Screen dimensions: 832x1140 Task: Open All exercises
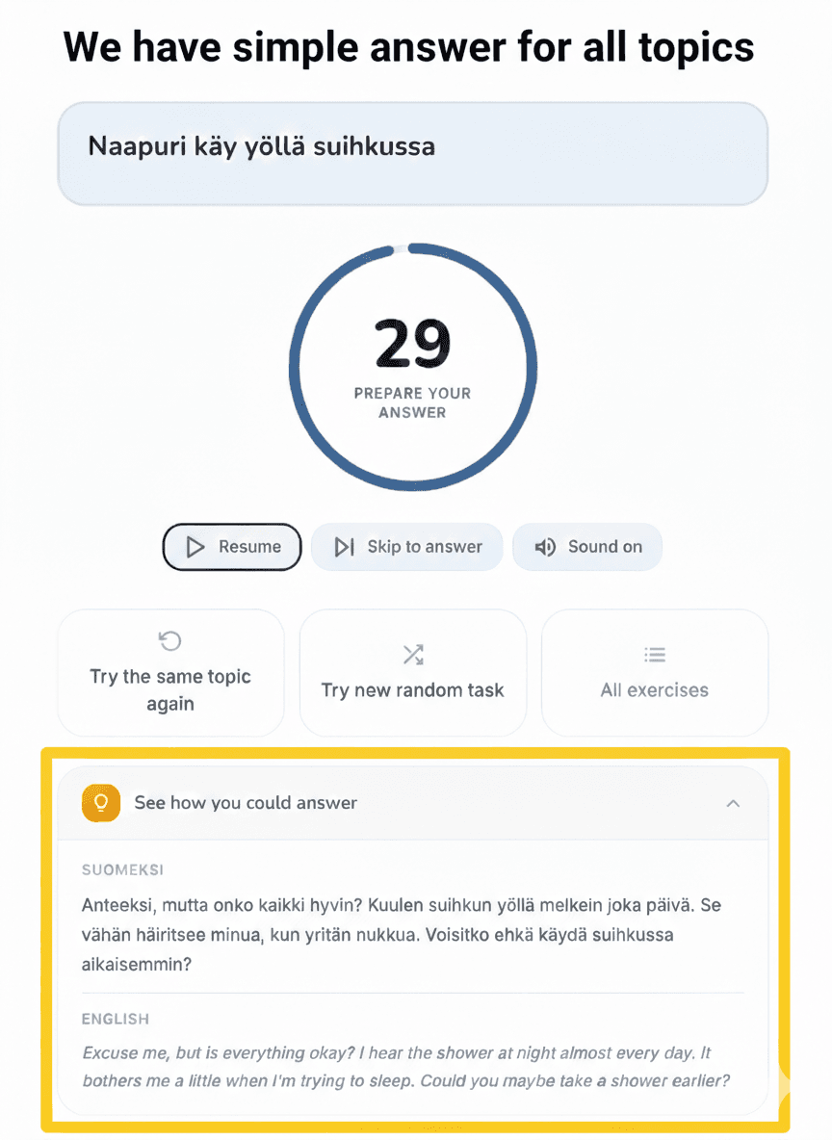click(655, 690)
